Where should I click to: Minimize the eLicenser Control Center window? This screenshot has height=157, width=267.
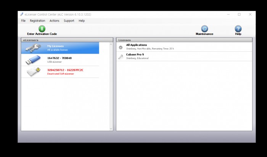tap(228, 14)
